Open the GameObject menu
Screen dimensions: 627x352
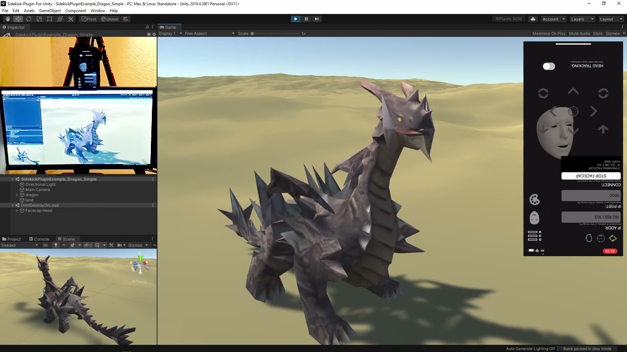tap(50, 11)
